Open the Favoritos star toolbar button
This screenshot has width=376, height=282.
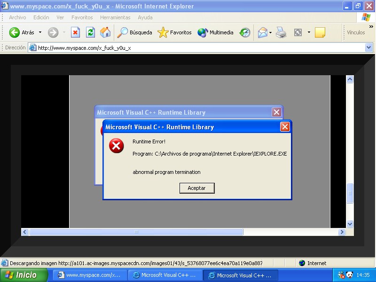(174, 32)
